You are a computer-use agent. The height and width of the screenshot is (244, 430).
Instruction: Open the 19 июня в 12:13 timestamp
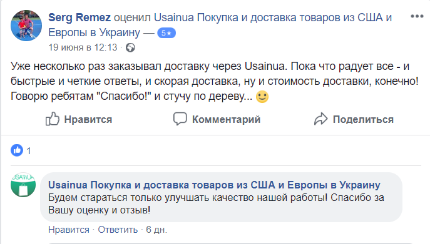click(83, 47)
